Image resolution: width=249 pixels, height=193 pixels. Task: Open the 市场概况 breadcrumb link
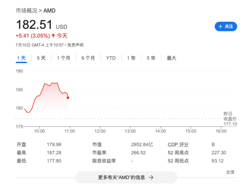[26, 10]
